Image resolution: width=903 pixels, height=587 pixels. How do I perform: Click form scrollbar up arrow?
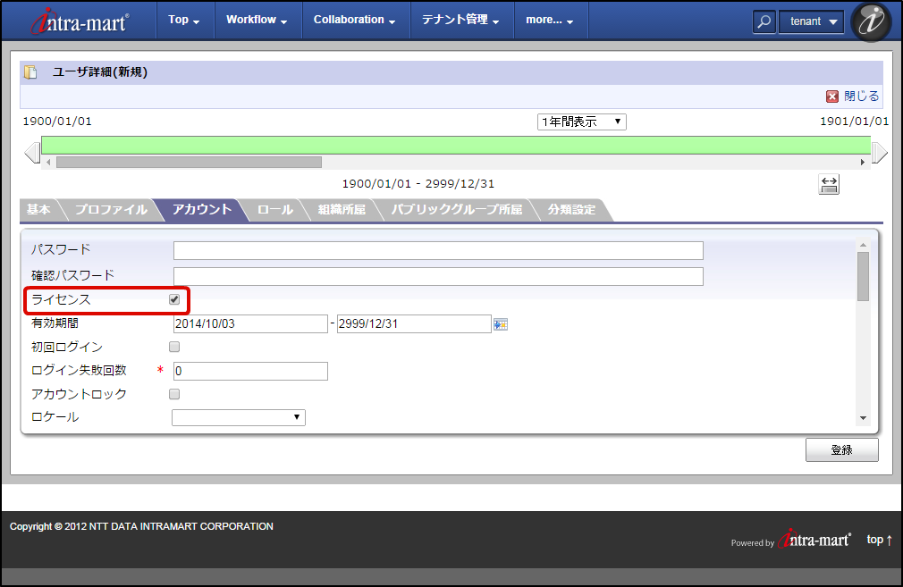pos(863,245)
